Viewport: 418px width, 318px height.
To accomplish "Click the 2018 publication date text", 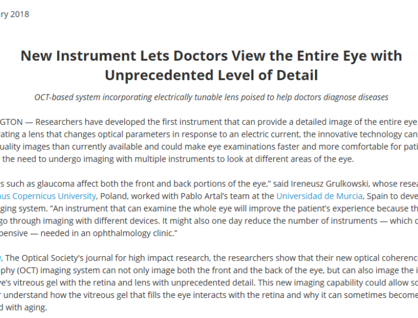I will tap(15, 14).
